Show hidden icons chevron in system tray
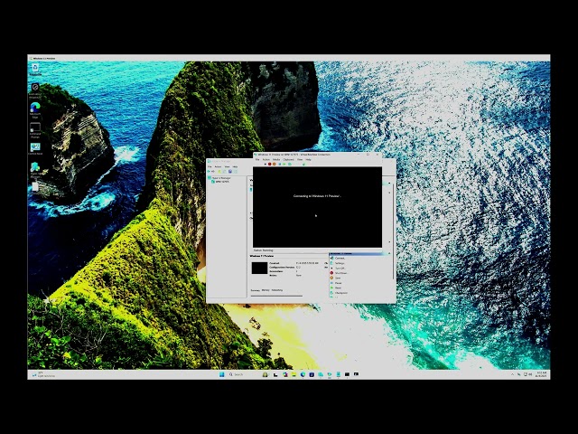Viewport: 578px width, 434px height. [x=512, y=374]
